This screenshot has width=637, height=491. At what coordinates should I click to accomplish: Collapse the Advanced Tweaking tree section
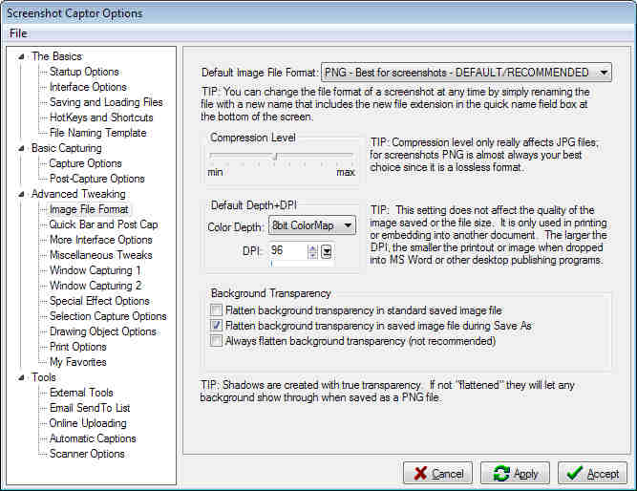[x=24, y=195]
